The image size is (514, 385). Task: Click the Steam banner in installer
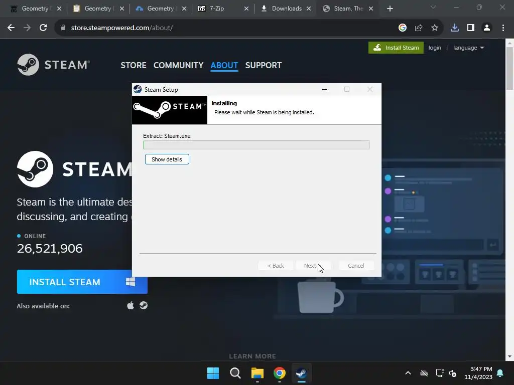(170, 110)
